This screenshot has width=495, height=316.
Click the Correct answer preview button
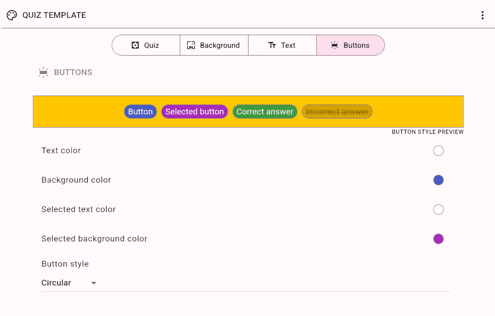point(265,111)
